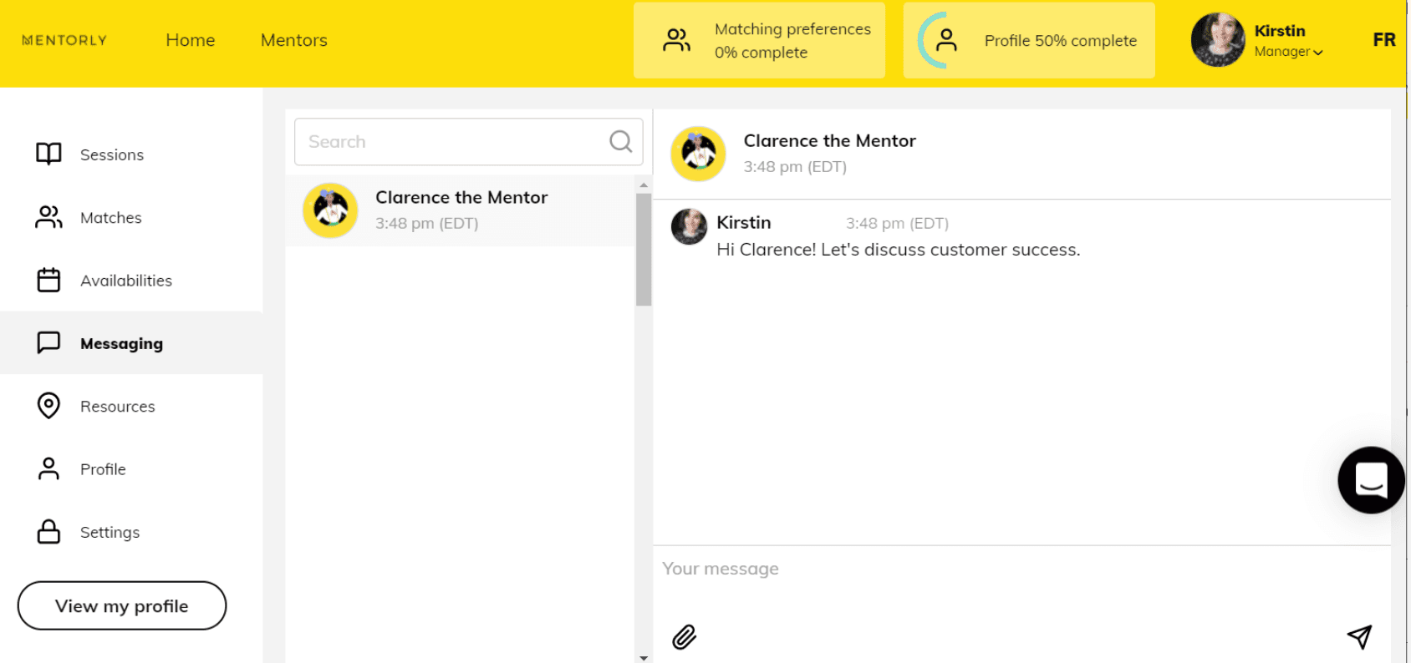Click the Resources pin icon

point(48,406)
